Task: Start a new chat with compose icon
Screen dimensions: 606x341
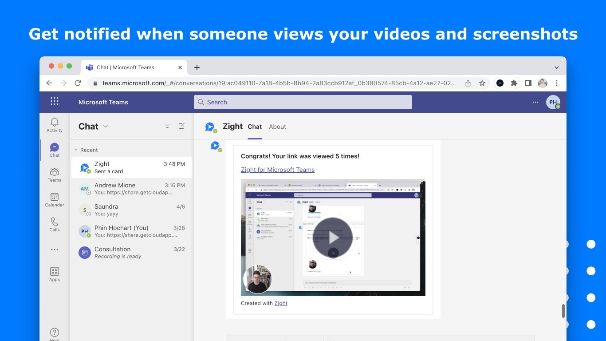Action: coord(181,126)
